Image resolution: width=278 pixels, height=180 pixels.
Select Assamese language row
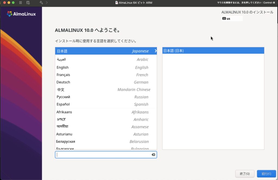pyautogui.click(x=106, y=127)
